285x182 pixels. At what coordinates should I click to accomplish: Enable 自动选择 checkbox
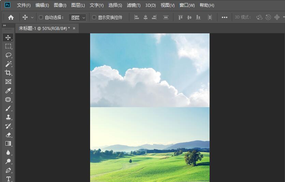tap(41, 17)
